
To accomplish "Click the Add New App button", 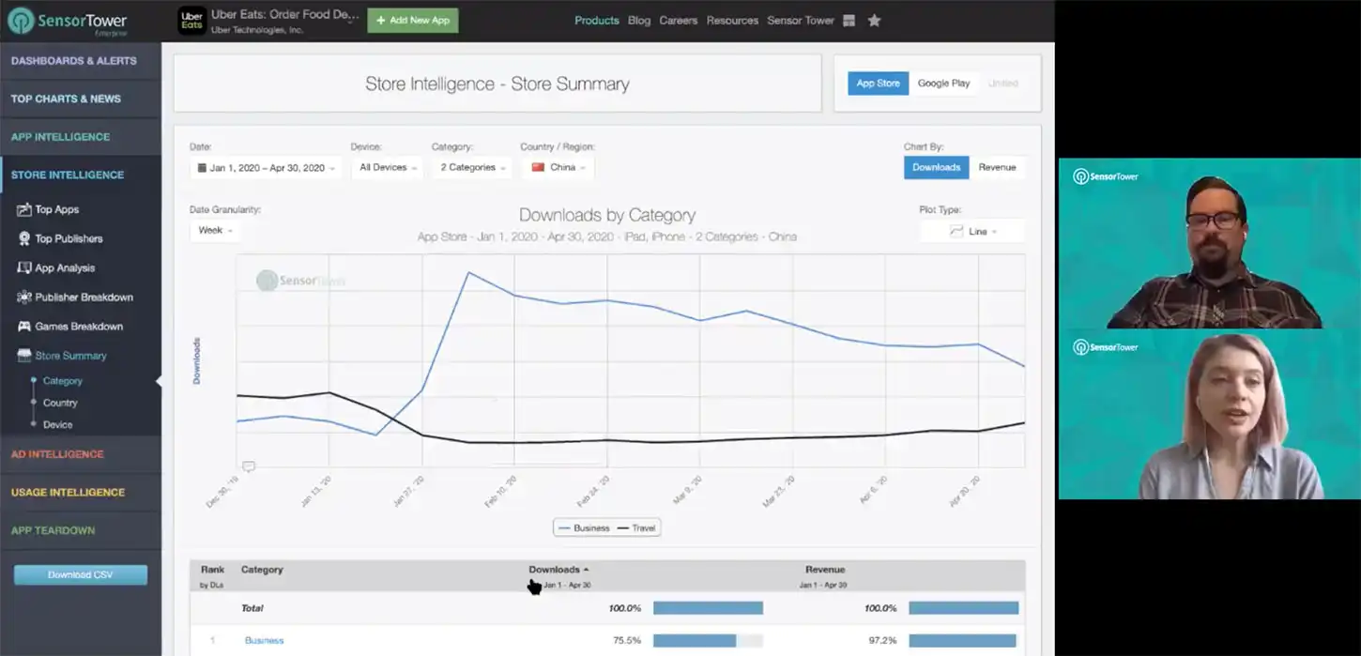I will tap(413, 21).
